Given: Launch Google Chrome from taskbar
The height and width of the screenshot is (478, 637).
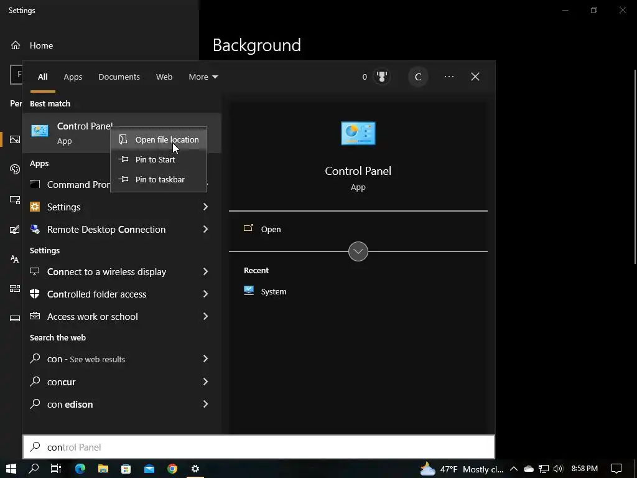Looking at the screenshot, I should (x=172, y=469).
